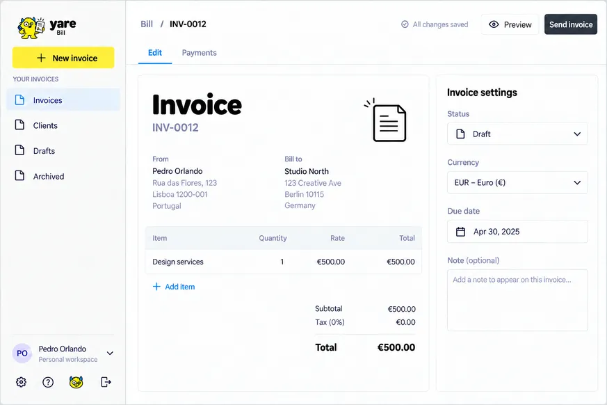Screen dimensions: 607x405
Task: Click Add item link
Action: (174, 287)
